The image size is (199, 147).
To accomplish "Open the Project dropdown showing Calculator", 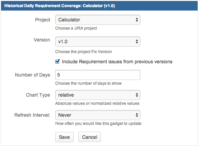I will [98, 20].
